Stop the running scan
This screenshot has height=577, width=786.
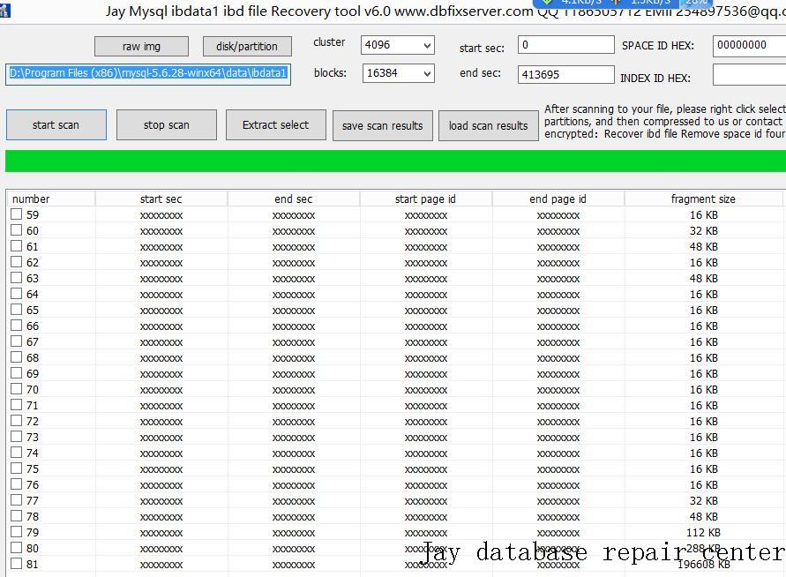click(167, 124)
